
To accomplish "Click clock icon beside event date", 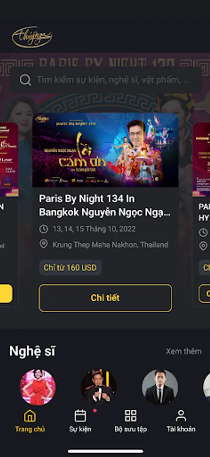I will tap(44, 229).
